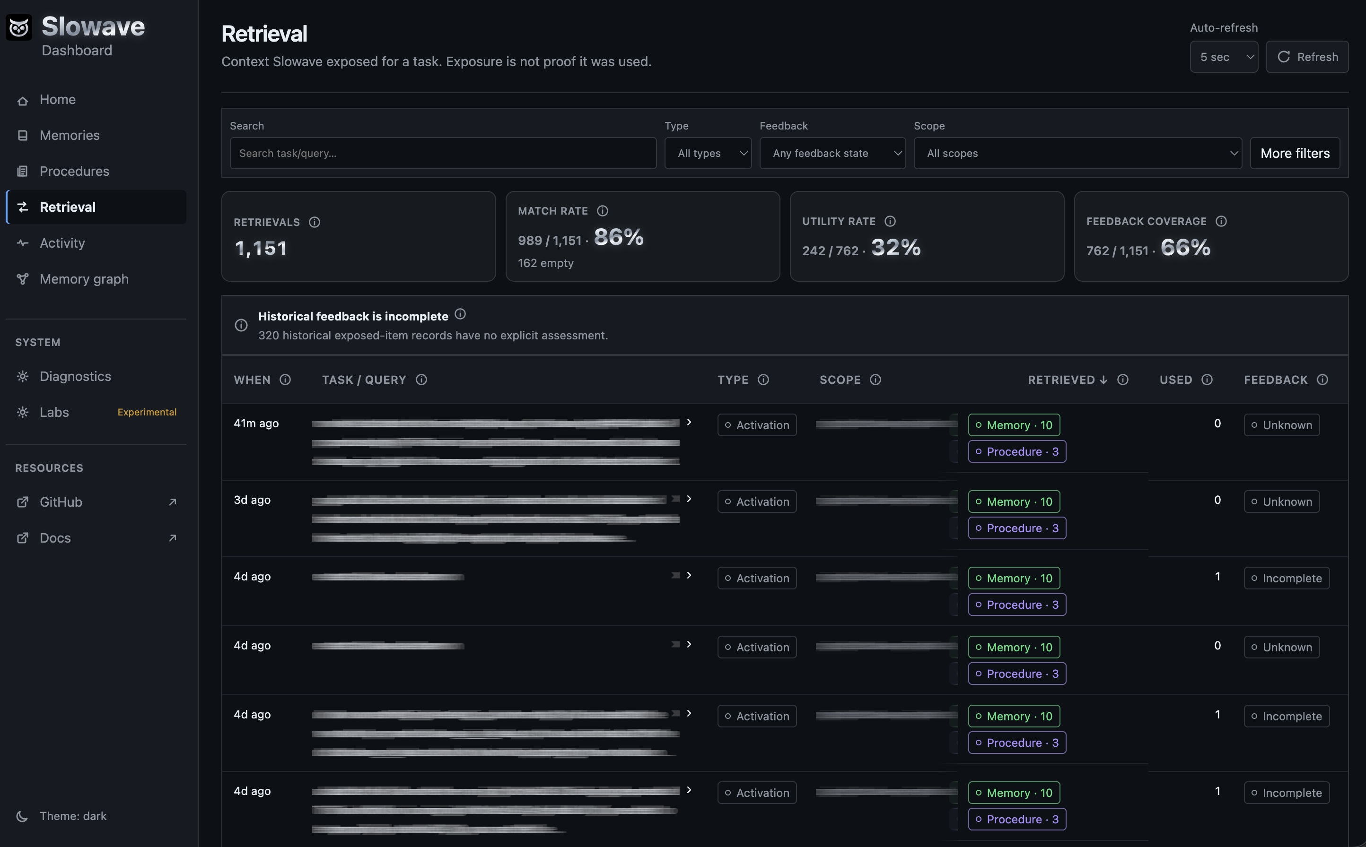Screen dimensions: 1366x847
Task: Click info icon after 'Historical feedback is incomplete'
Action: pyautogui.click(x=460, y=314)
